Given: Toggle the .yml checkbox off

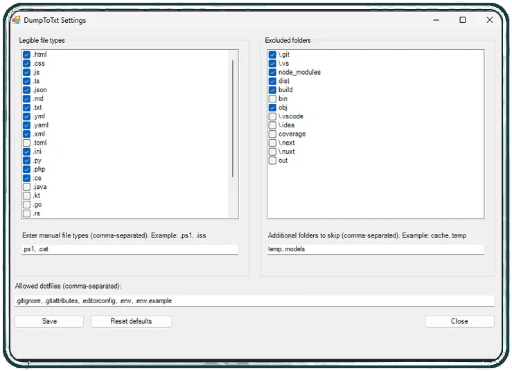Looking at the screenshot, I should (x=27, y=116).
